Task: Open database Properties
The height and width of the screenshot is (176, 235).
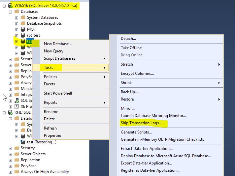Action: click(x=70, y=135)
